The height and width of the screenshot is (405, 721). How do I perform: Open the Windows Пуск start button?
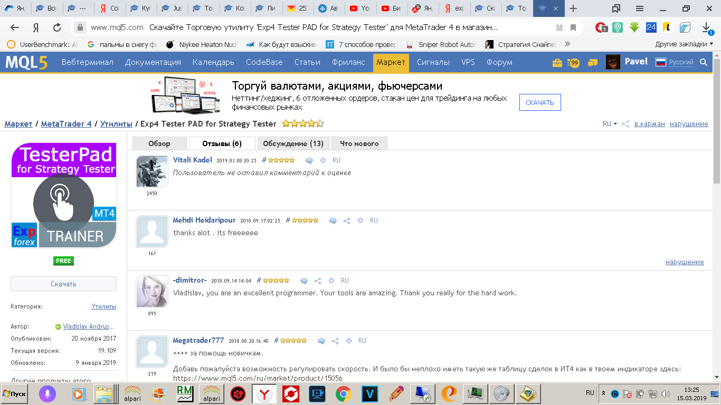(x=15, y=394)
